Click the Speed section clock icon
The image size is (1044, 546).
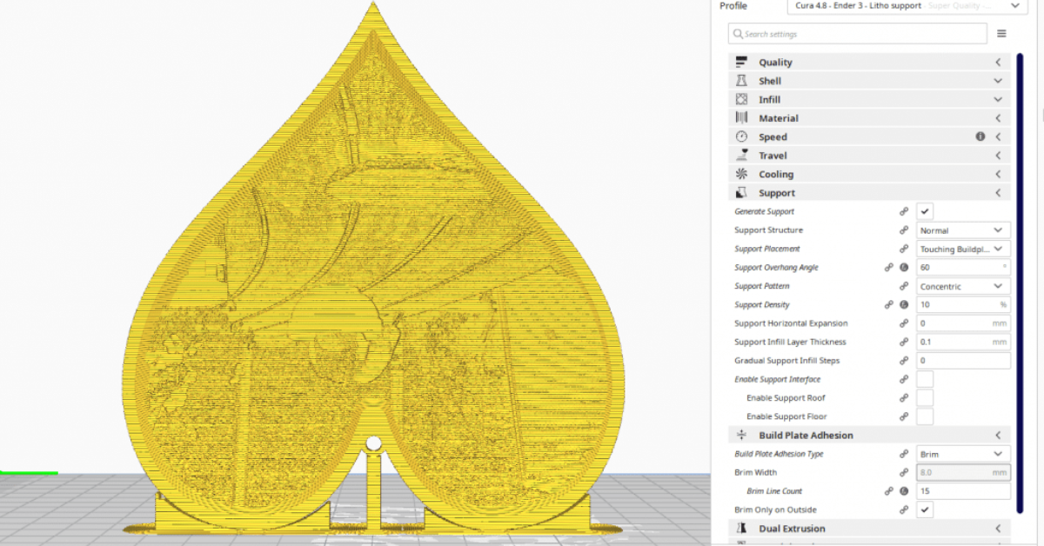(x=741, y=136)
